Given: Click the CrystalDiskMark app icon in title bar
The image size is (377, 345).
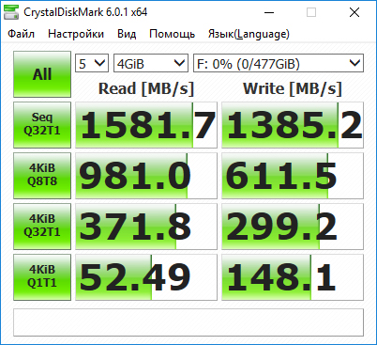Looking at the screenshot, I should pyautogui.click(x=11, y=12).
